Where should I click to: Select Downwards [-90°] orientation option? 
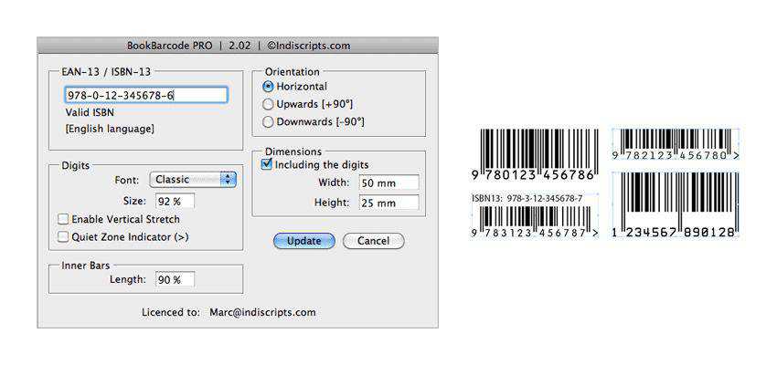click(269, 121)
